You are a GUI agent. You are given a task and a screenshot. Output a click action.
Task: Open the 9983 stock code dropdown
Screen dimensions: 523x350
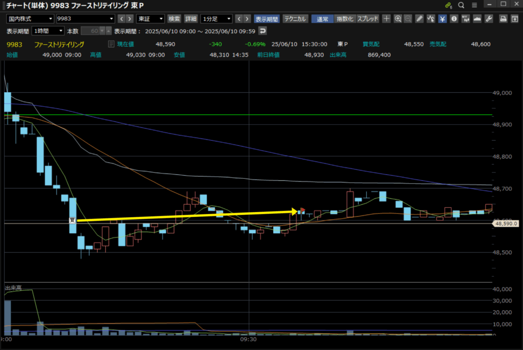coord(85,19)
